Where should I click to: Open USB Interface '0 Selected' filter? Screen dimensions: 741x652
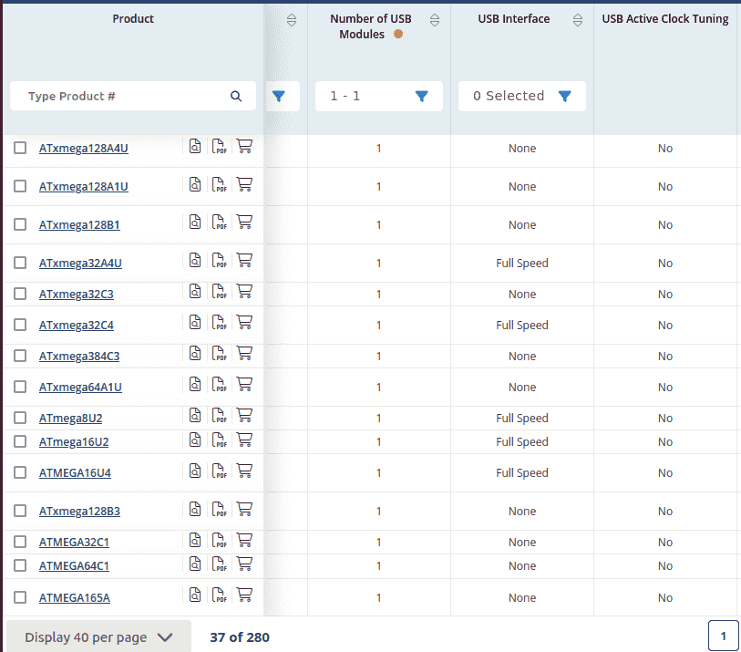pos(521,97)
